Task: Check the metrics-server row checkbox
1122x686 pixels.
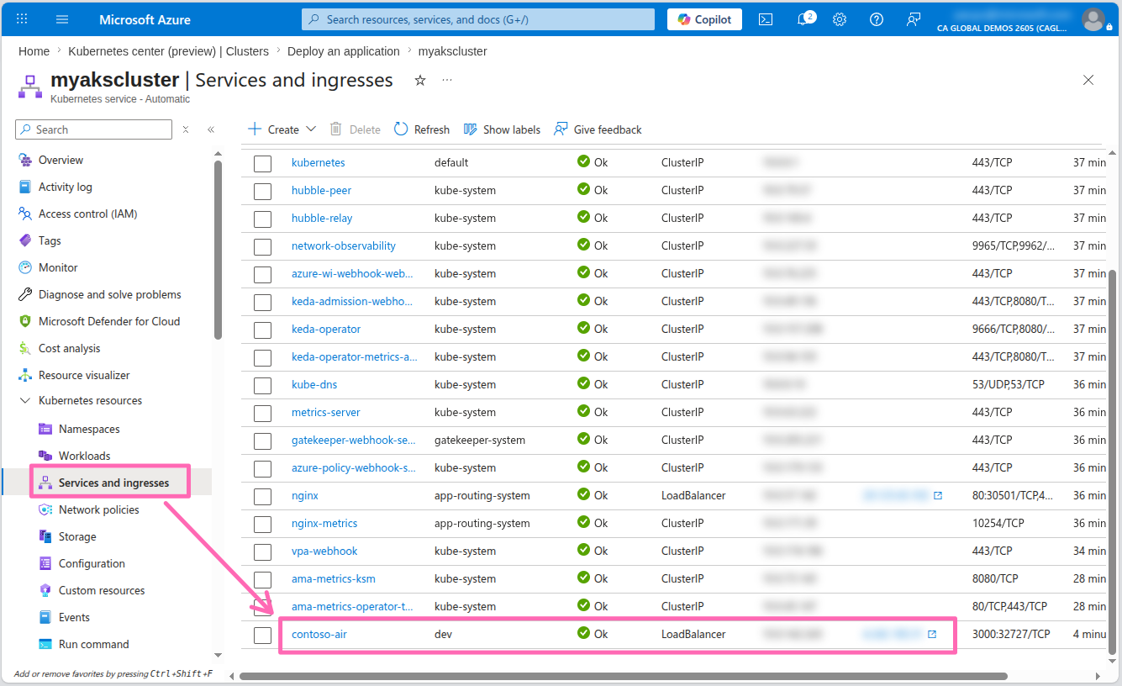Action: point(262,413)
